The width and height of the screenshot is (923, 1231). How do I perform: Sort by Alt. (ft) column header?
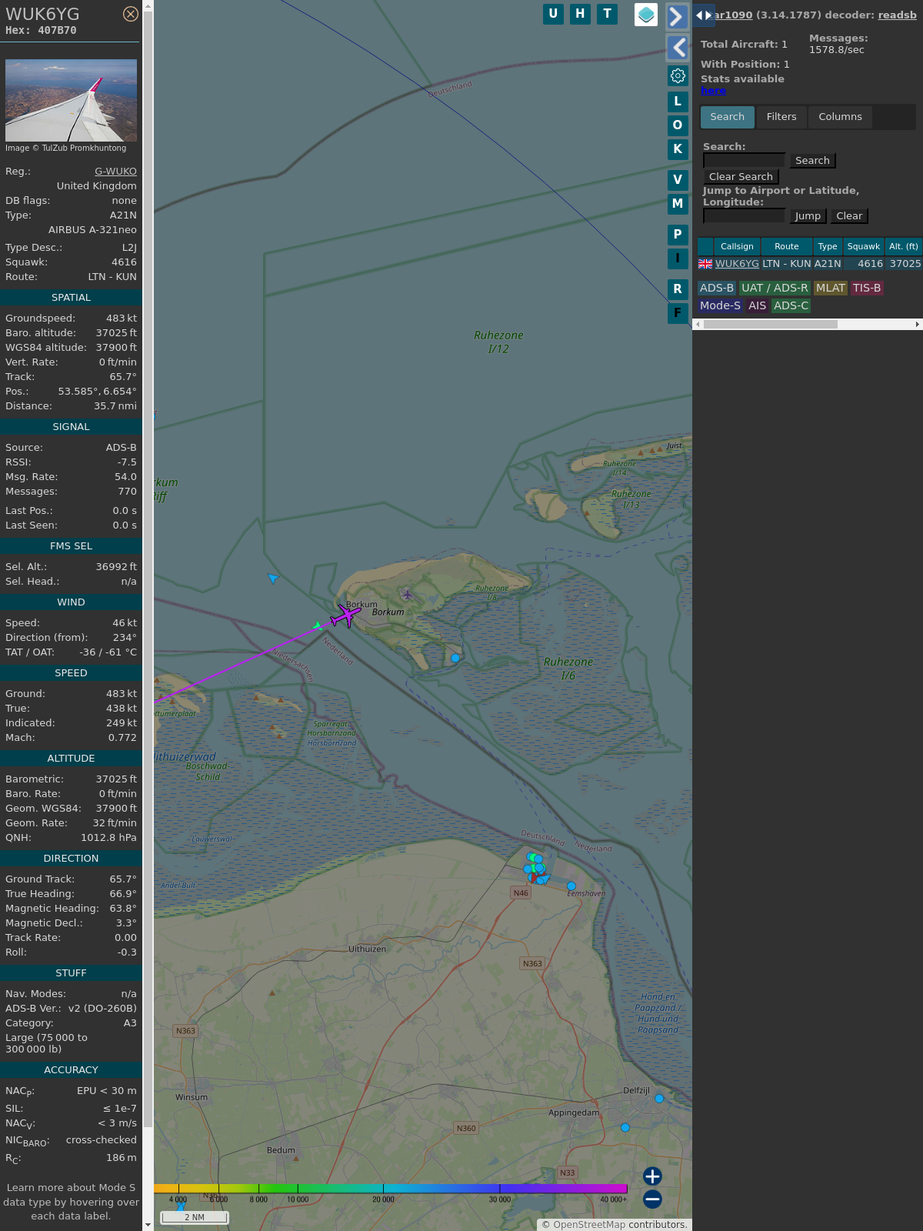[x=903, y=246]
